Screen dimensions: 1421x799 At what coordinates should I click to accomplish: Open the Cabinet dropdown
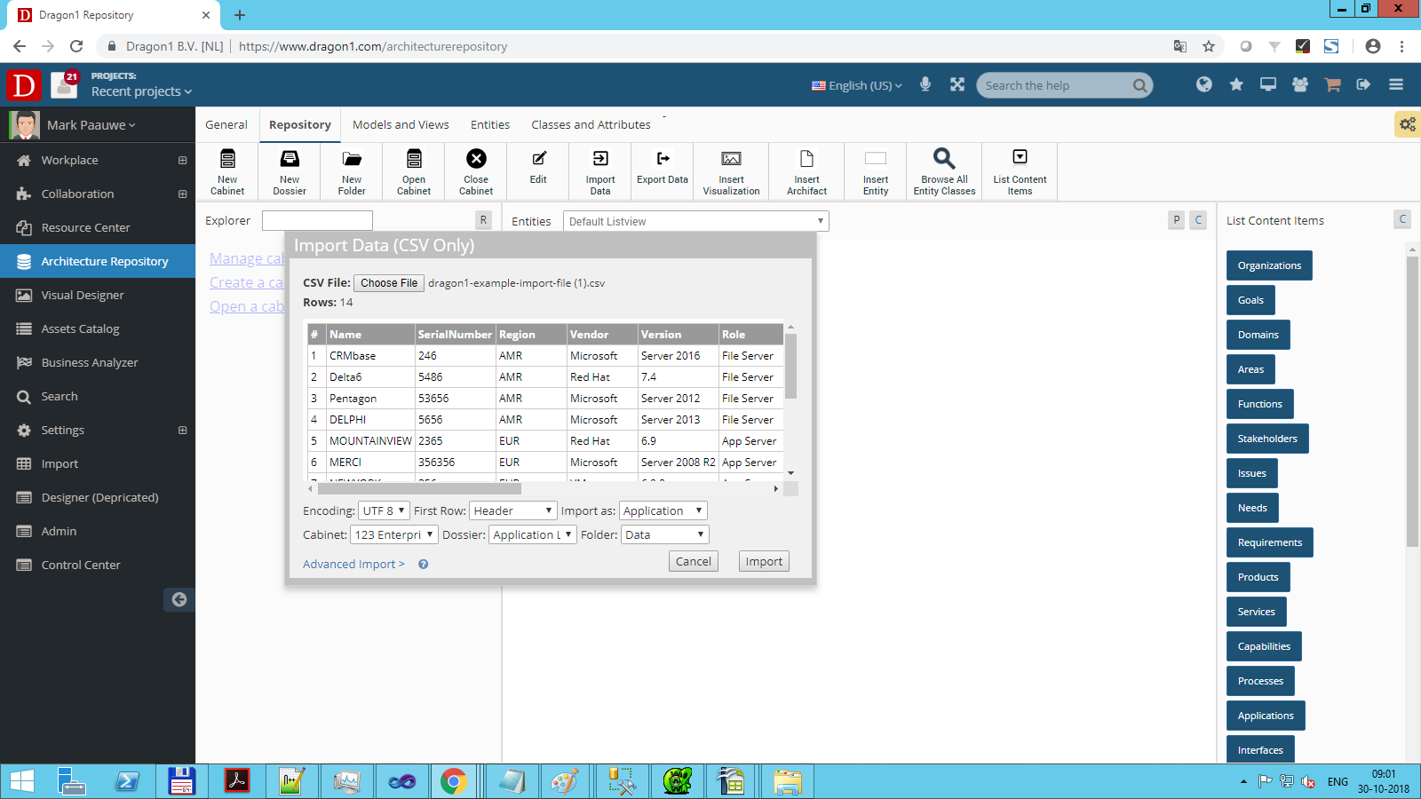[394, 534]
